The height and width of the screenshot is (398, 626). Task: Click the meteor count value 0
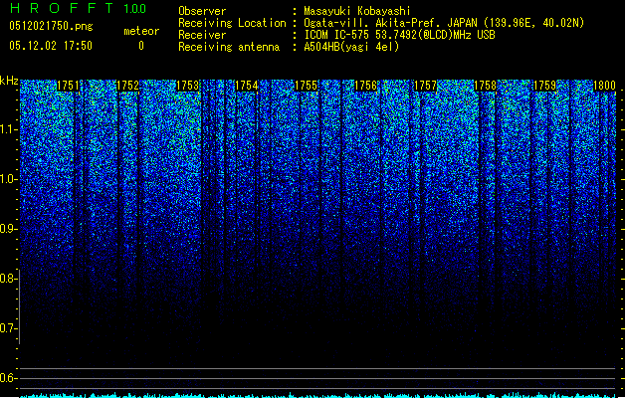pos(141,46)
